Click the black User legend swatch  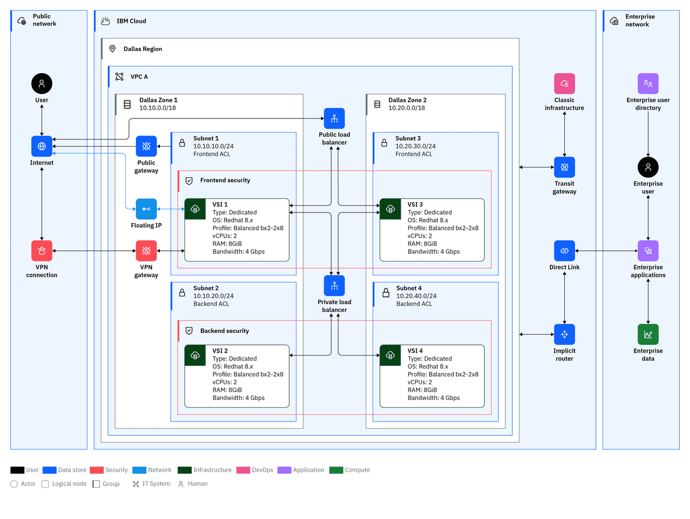click(17, 470)
